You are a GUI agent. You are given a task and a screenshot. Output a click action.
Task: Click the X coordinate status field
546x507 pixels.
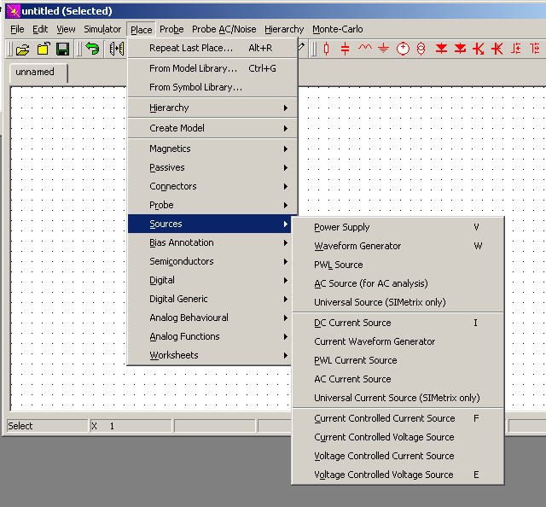point(131,426)
